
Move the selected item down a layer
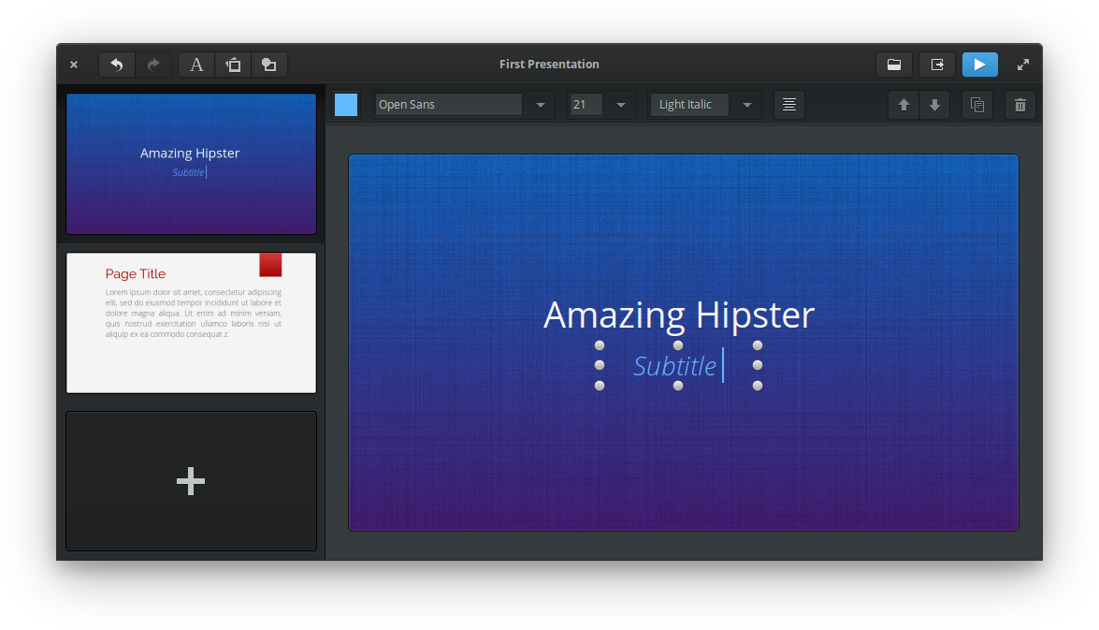pyautogui.click(x=934, y=105)
